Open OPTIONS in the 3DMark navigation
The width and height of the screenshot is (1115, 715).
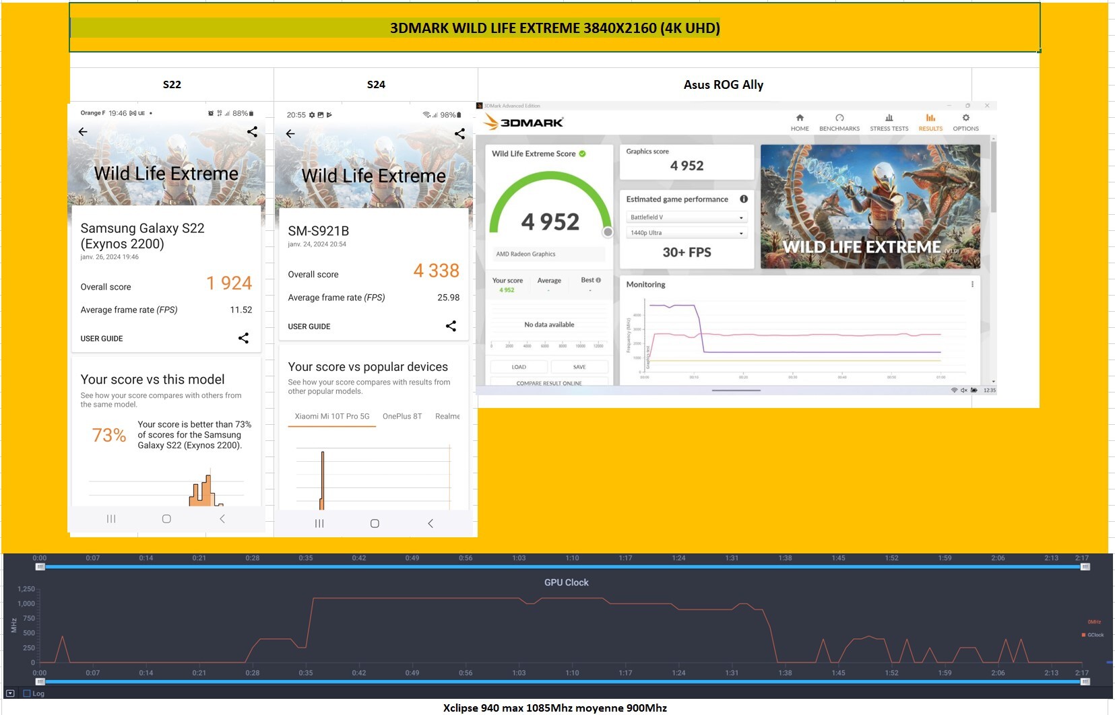click(x=965, y=123)
